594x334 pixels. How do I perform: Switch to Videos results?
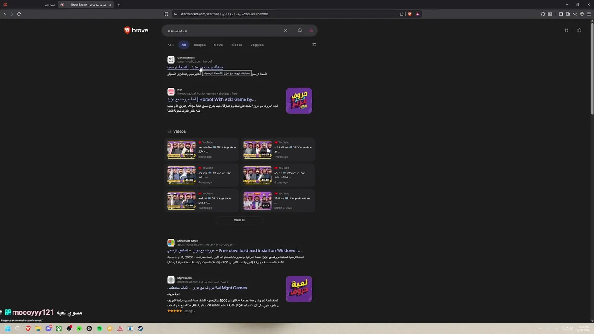(x=237, y=45)
